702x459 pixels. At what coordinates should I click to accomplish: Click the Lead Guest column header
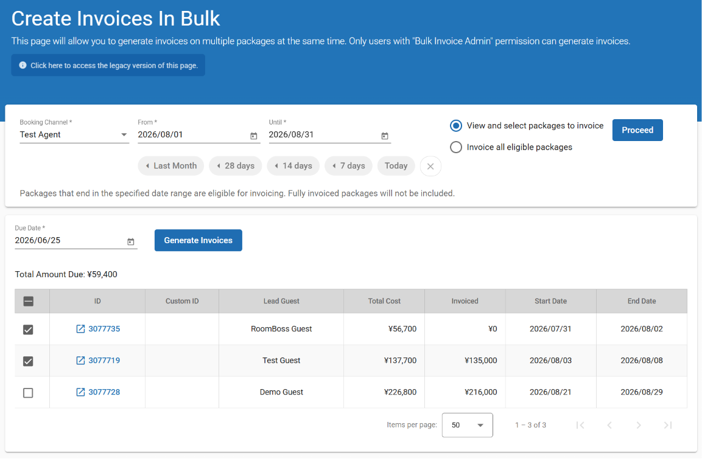click(x=281, y=301)
